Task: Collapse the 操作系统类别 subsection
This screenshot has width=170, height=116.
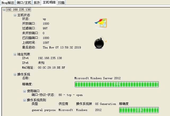Action: coord(25,100)
